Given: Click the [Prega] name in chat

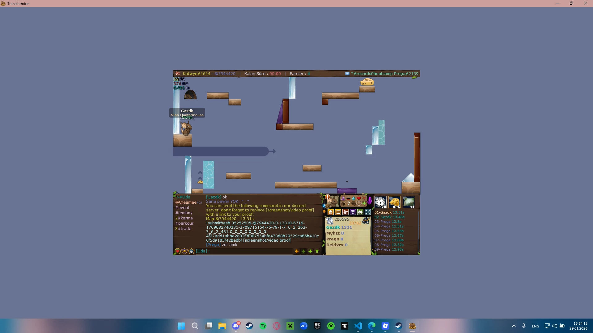Looking at the screenshot, I should 213,244.
